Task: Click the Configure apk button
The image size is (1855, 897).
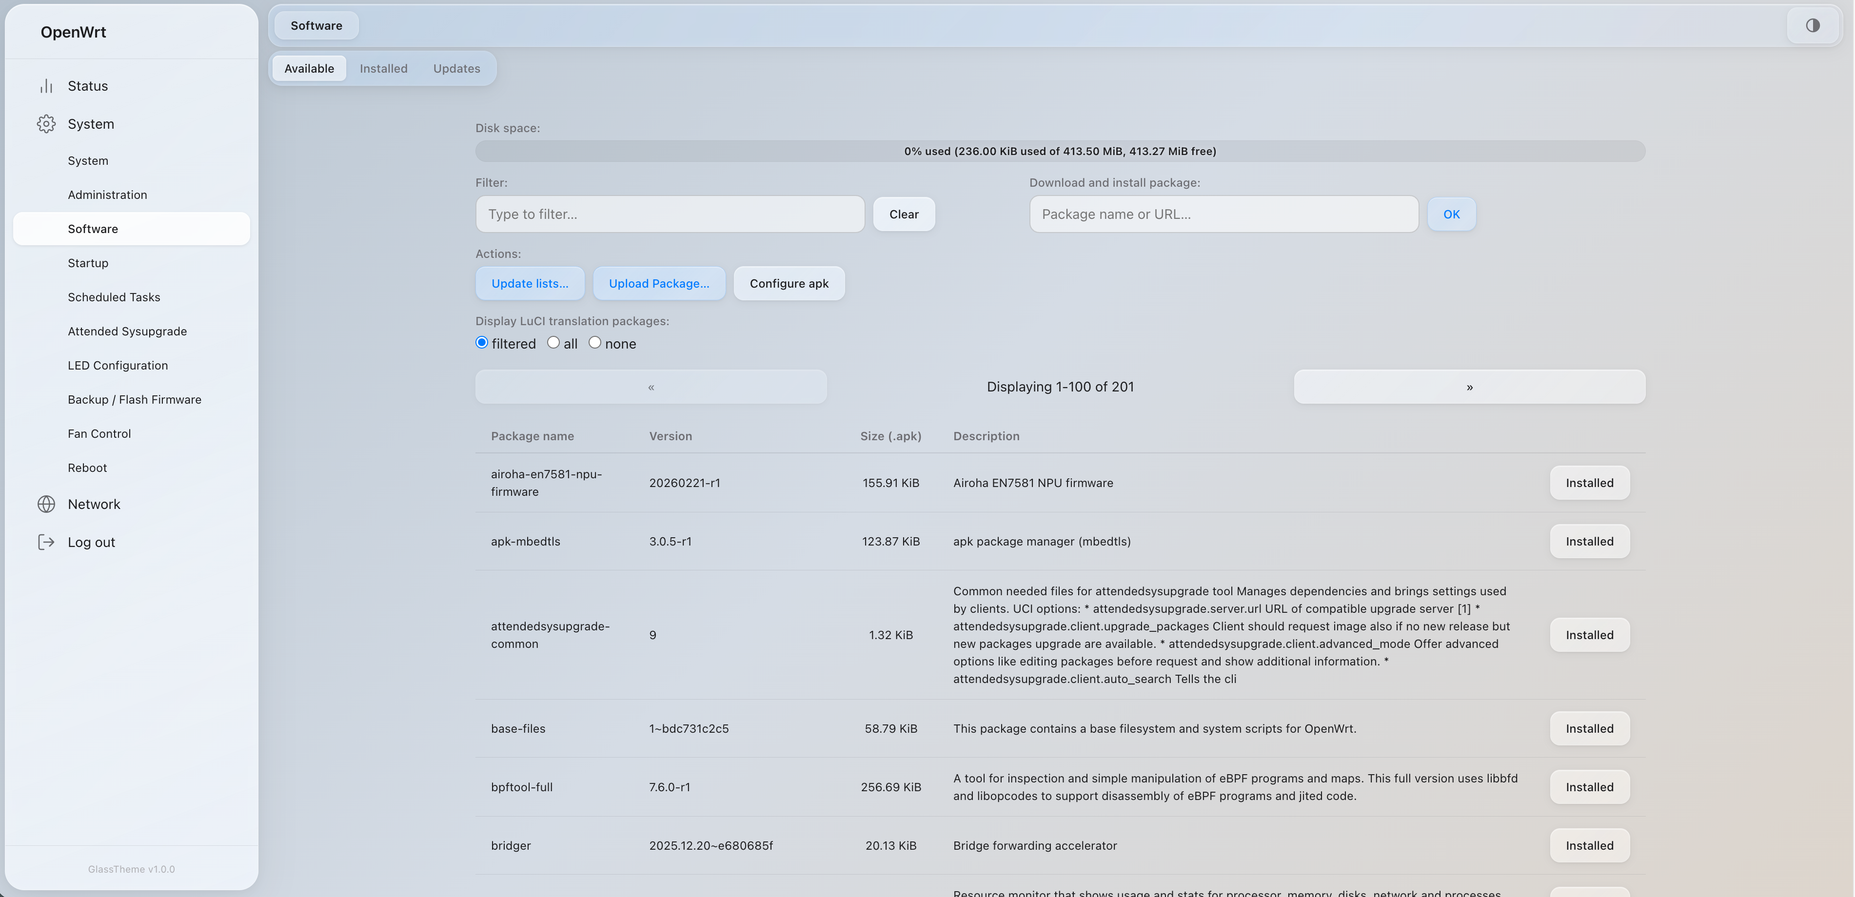Action: pyautogui.click(x=789, y=284)
